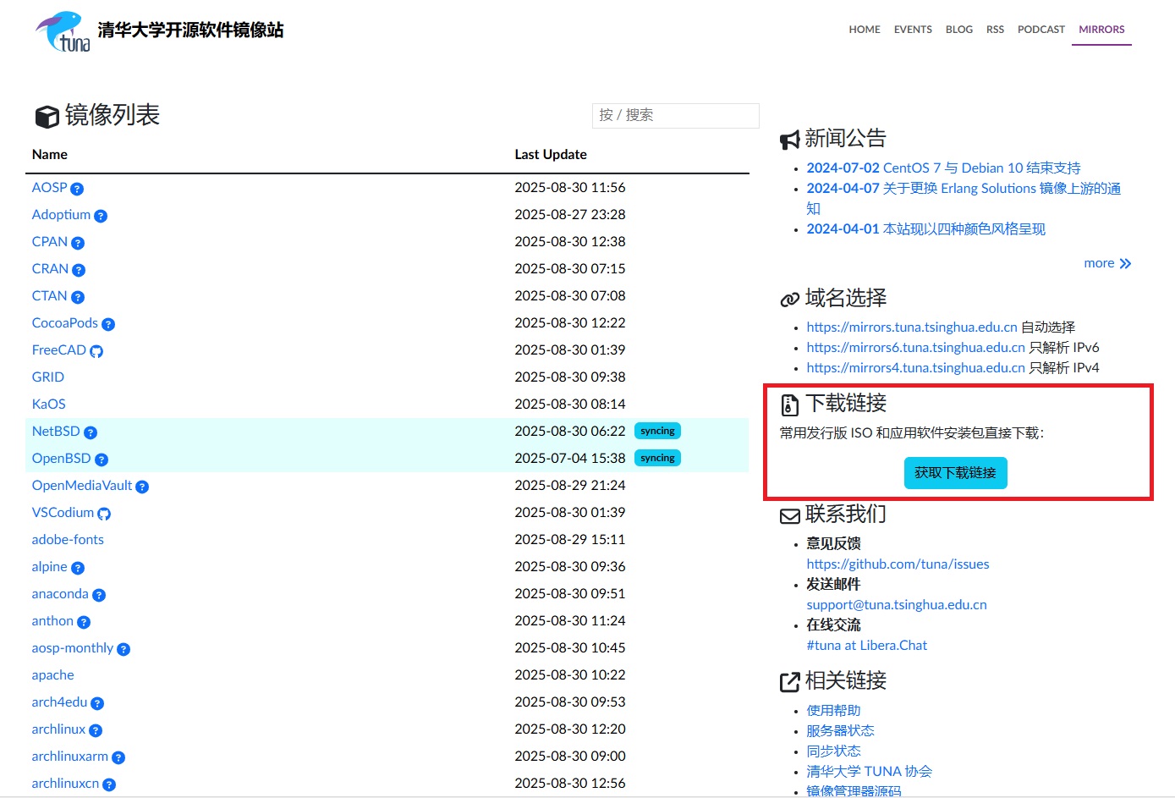Click the mirrors4 IPv4 domain link
This screenshot has width=1175, height=798.
(915, 368)
